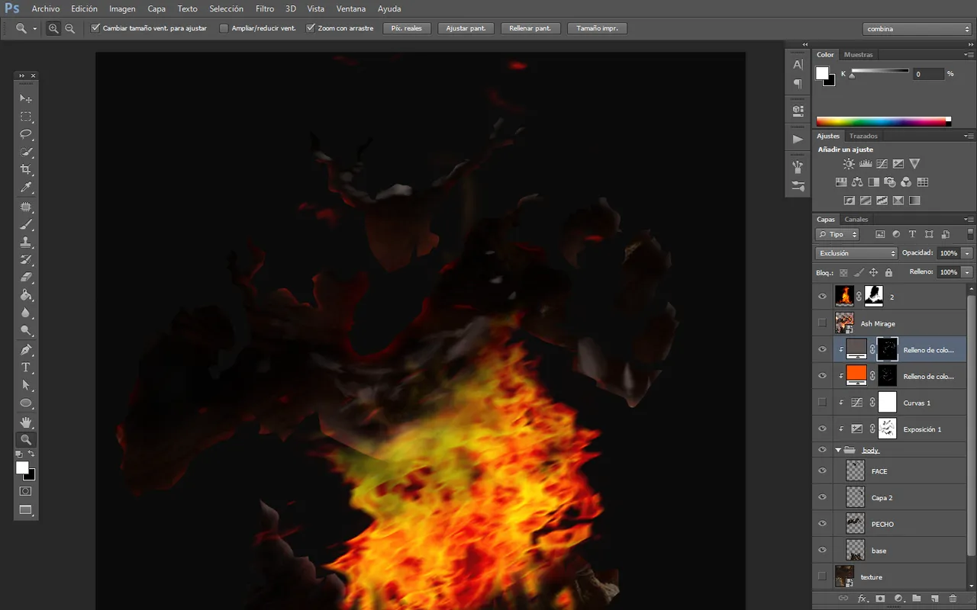The width and height of the screenshot is (977, 610).
Task: Select the Hand tool
Action: coord(26,422)
